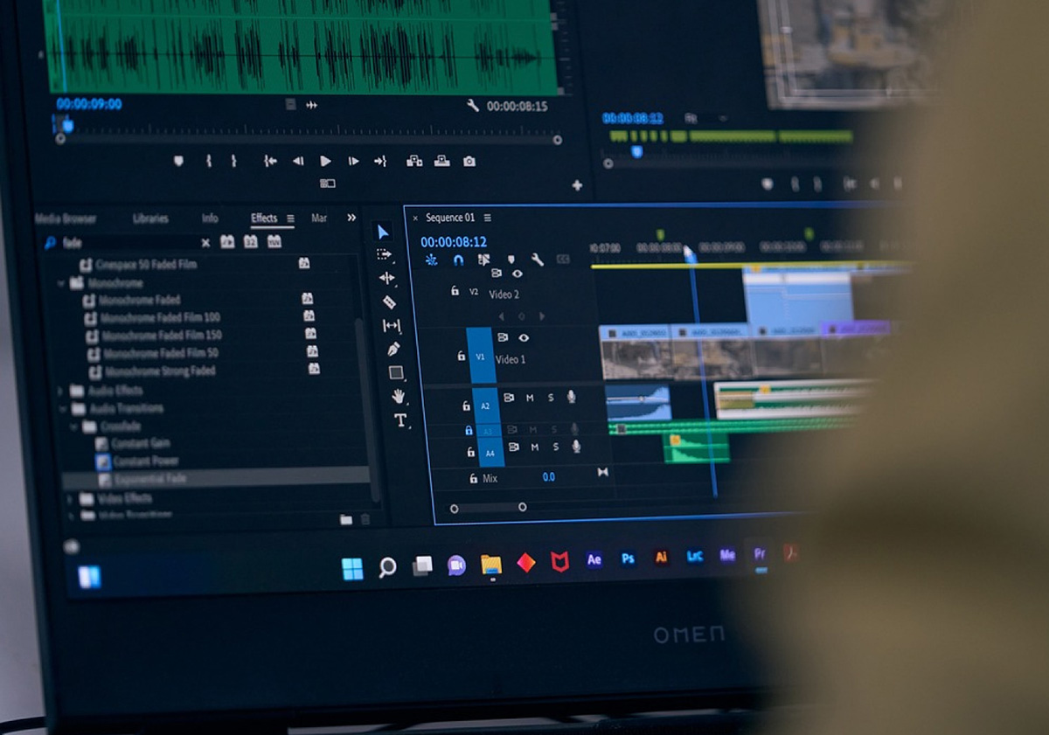The height and width of the screenshot is (735, 1049).
Task: Select the Type tool
Action: 401,420
